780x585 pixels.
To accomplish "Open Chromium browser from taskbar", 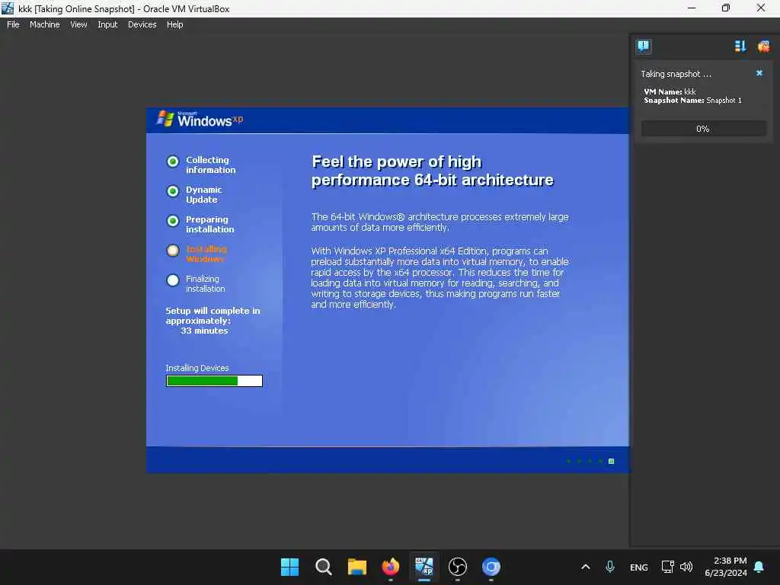I will (x=491, y=567).
